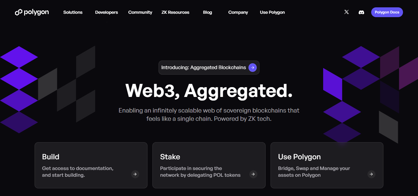Click the Polygon logo in the header
The height and width of the screenshot is (196, 418).
click(32, 12)
